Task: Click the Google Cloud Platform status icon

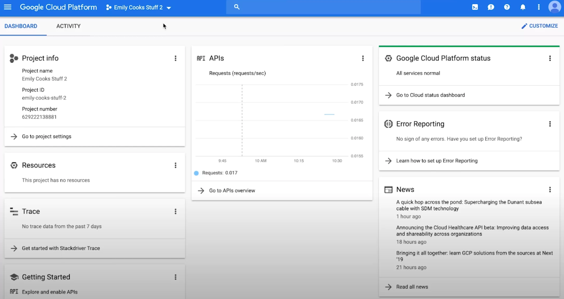Action: (388, 58)
